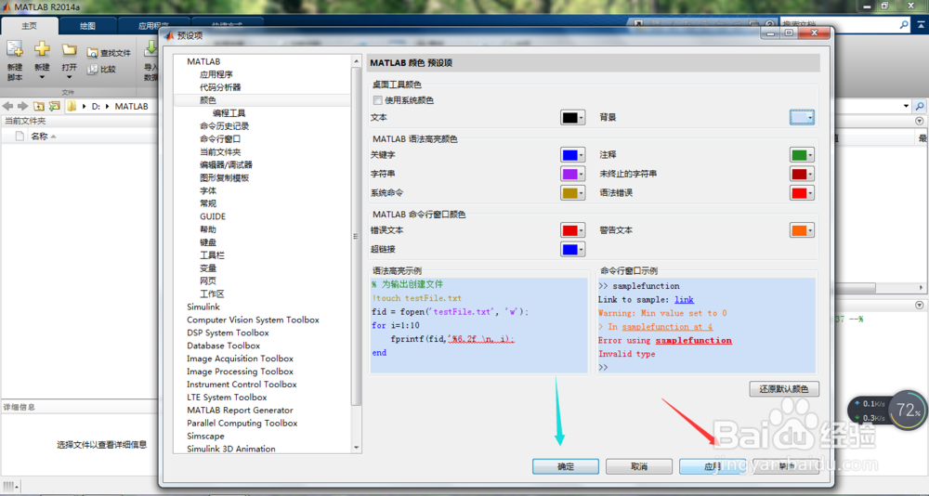Image resolution: width=929 pixels, height=496 pixels.
Task: Click the green Import Data arrow icon
Action: point(150,50)
